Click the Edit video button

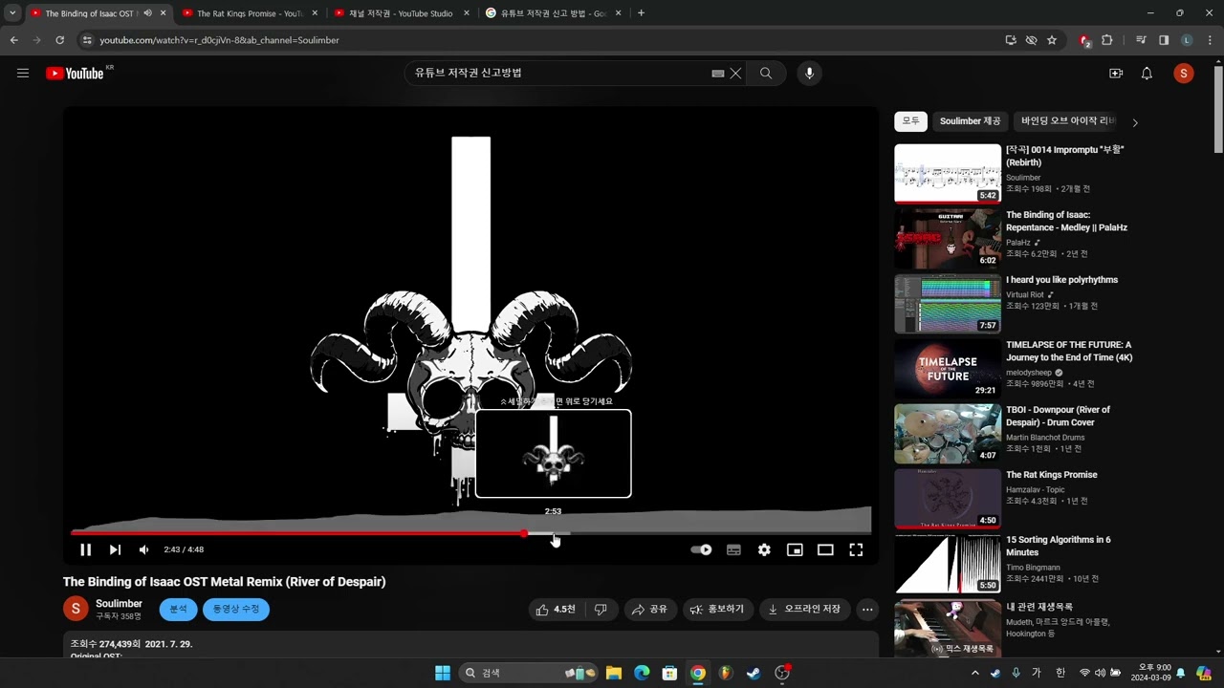[236, 610]
